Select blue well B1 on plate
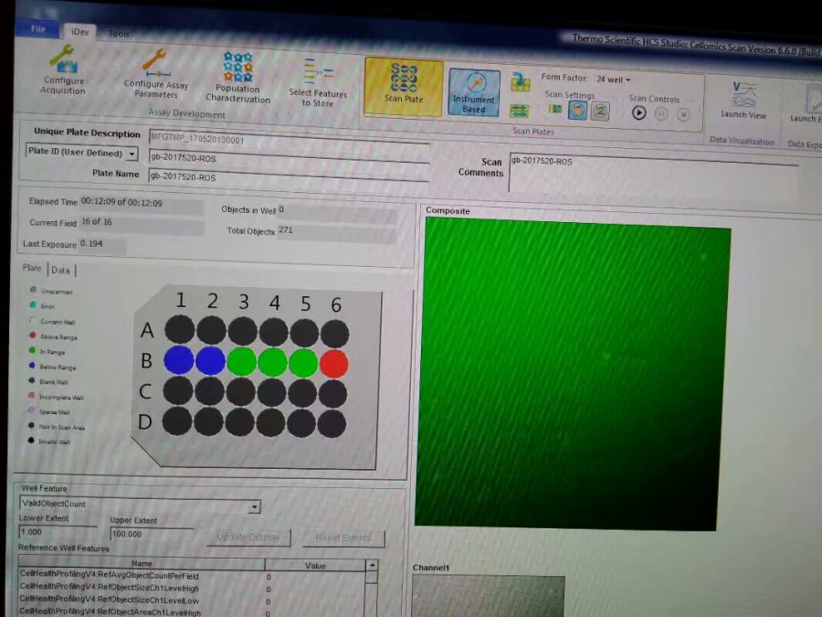The height and width of the screenshot is (617, 822). [x=179, y=360]
